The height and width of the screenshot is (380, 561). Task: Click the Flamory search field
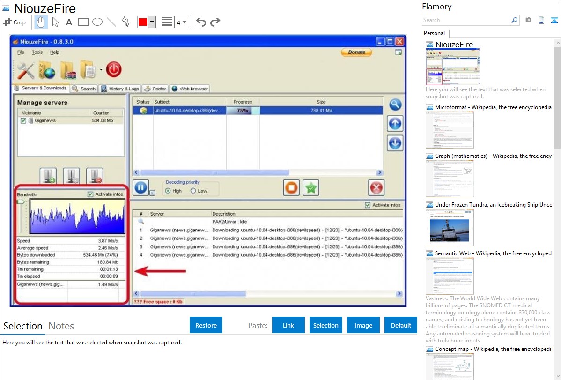tap(466, 20)
